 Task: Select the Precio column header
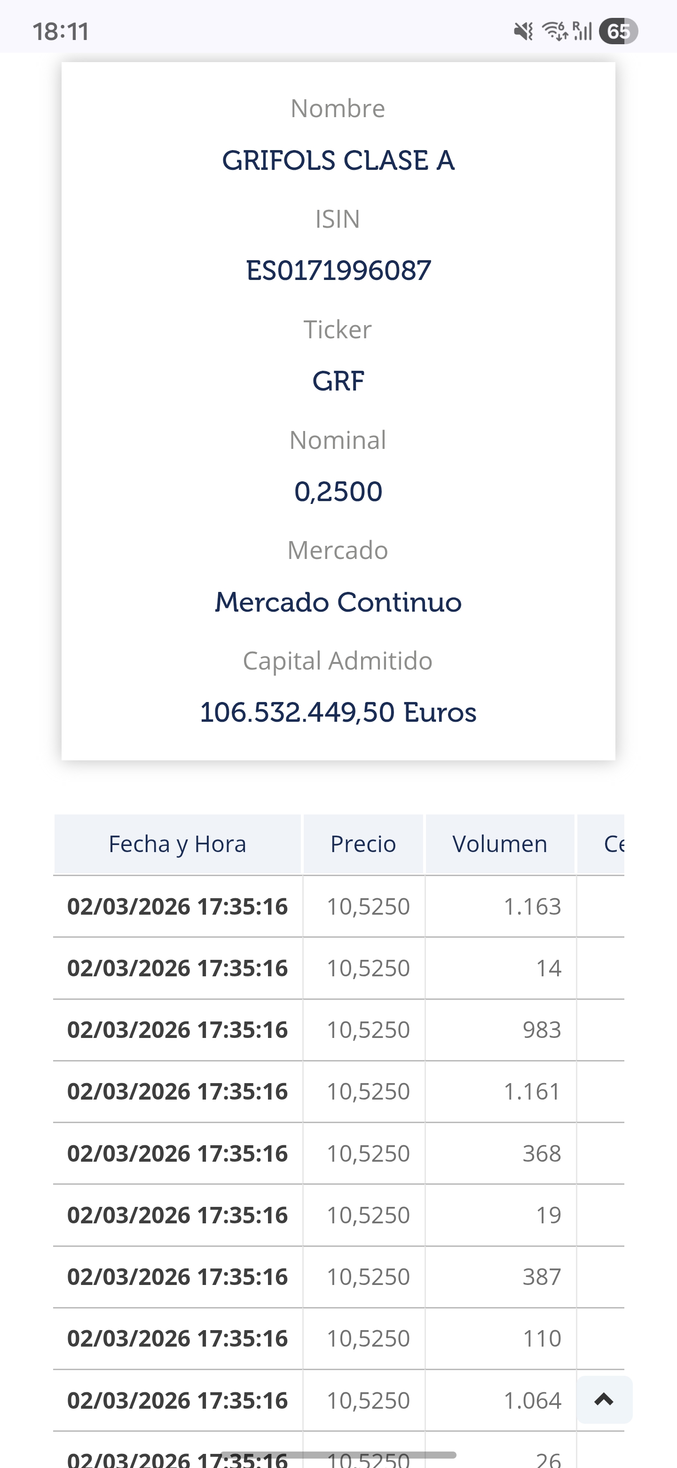coord(363,844)
